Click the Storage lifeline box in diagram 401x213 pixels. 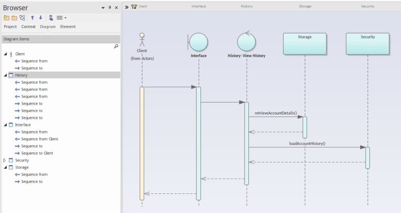[305, 43]
